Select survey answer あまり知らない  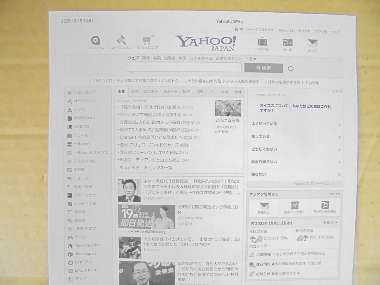(295, 162)
